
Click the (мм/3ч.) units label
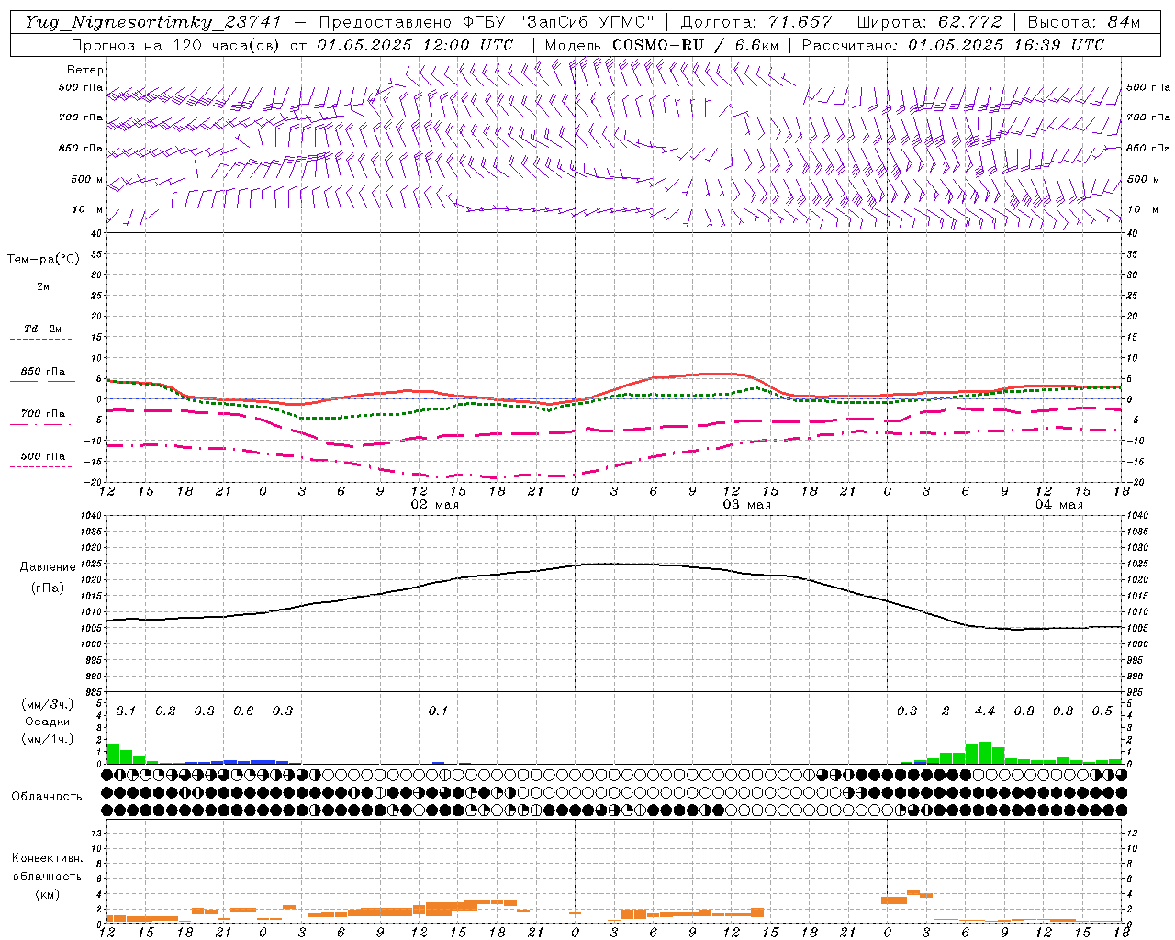[x=48, y=704]
